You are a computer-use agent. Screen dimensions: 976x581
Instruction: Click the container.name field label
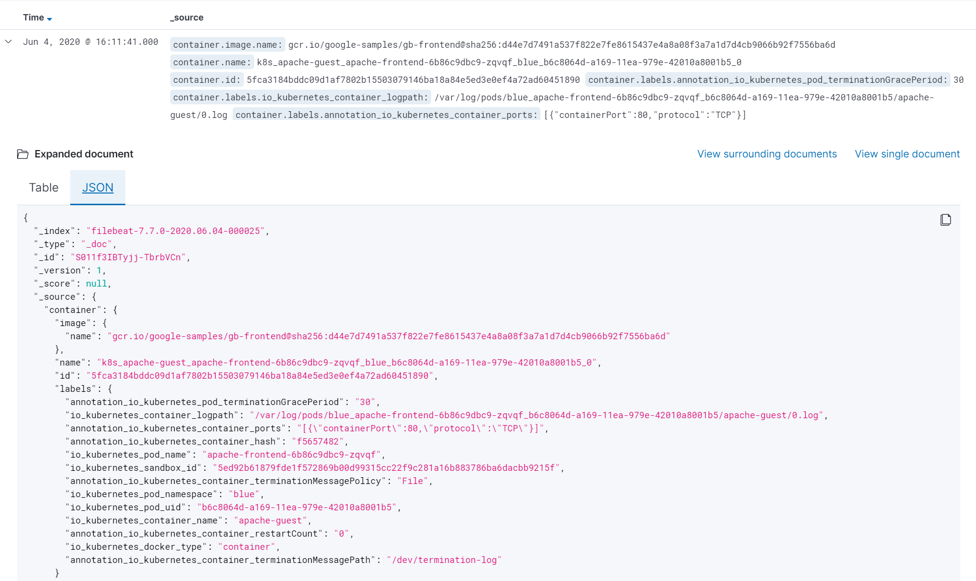[212, 62]
